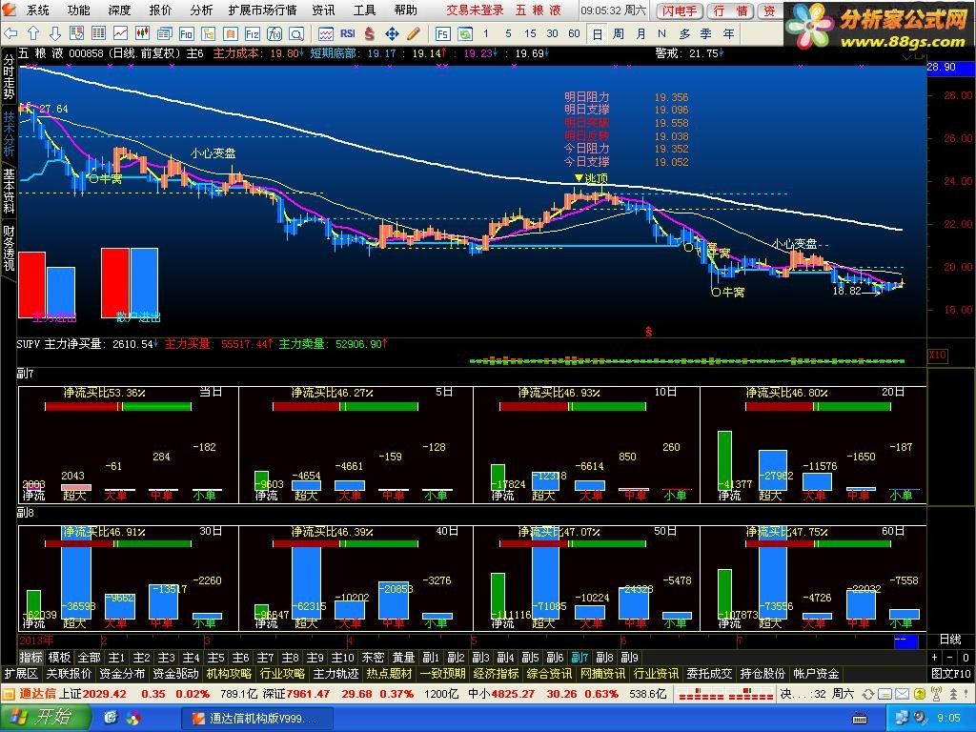Switch to 1-minute period
Viewport: 976px width, 732px height.
pyautogui.click(x=485, y=33)
